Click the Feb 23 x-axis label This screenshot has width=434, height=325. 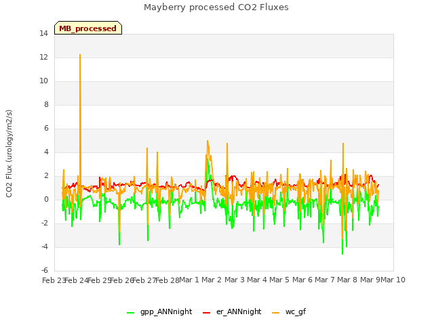(x=54, y=280)
